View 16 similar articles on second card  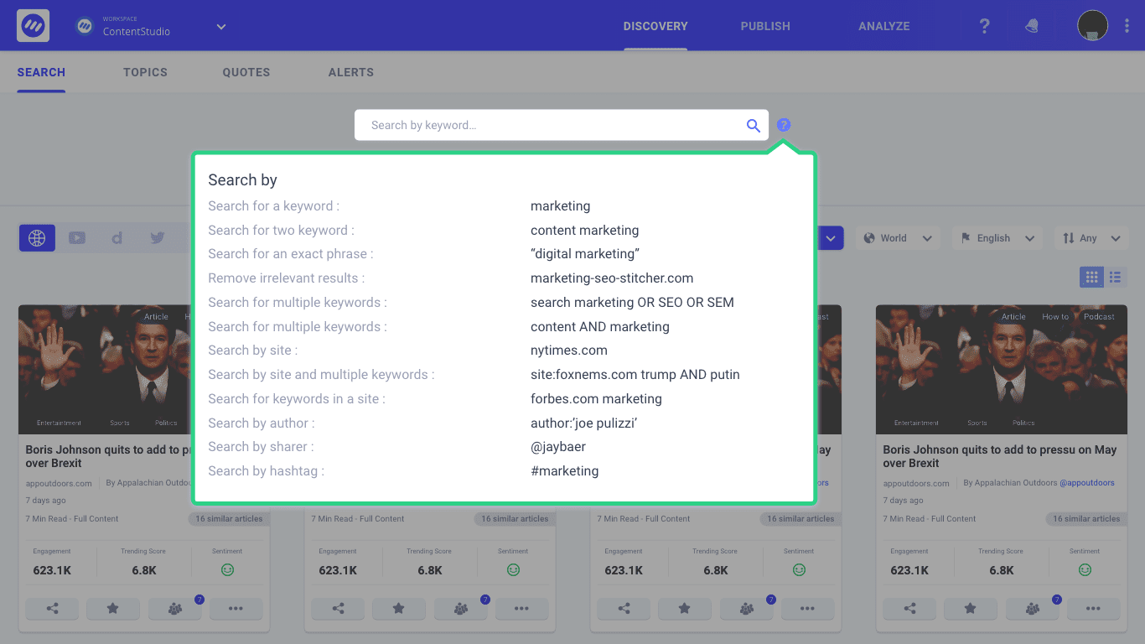[x=515, y=519]
